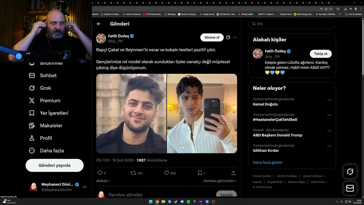This screenshot has height=205, width=364.
Task: Share the post using the upload icon
Action: 233,173
